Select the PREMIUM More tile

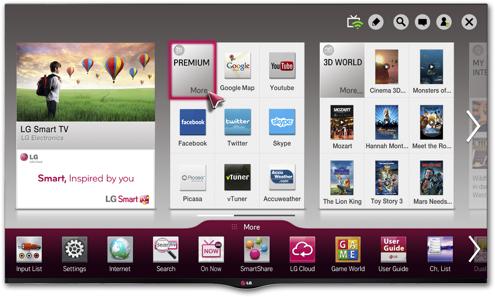(x=193, y=70)
